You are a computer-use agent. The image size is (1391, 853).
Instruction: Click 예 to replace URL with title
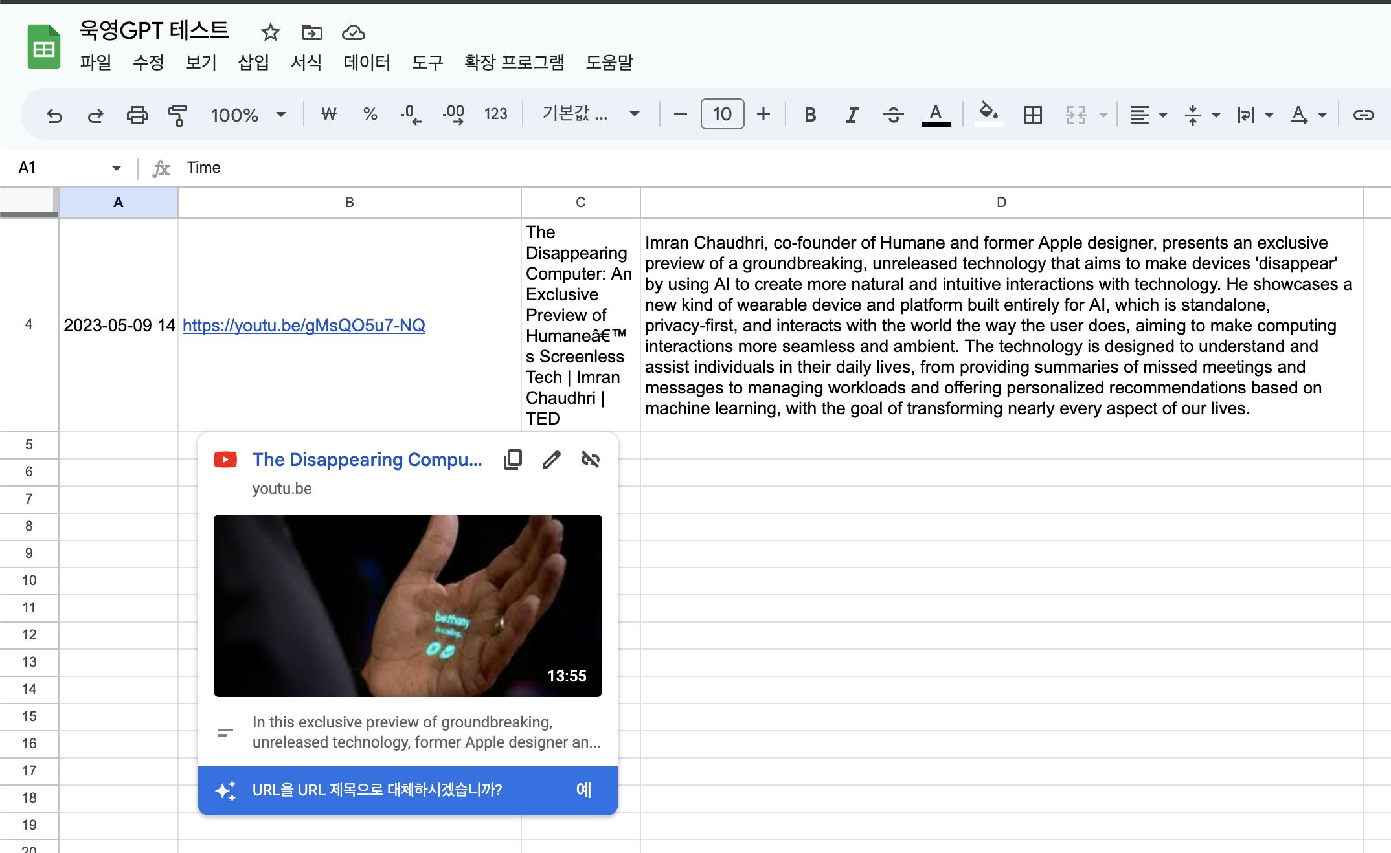tap(583, 790)
